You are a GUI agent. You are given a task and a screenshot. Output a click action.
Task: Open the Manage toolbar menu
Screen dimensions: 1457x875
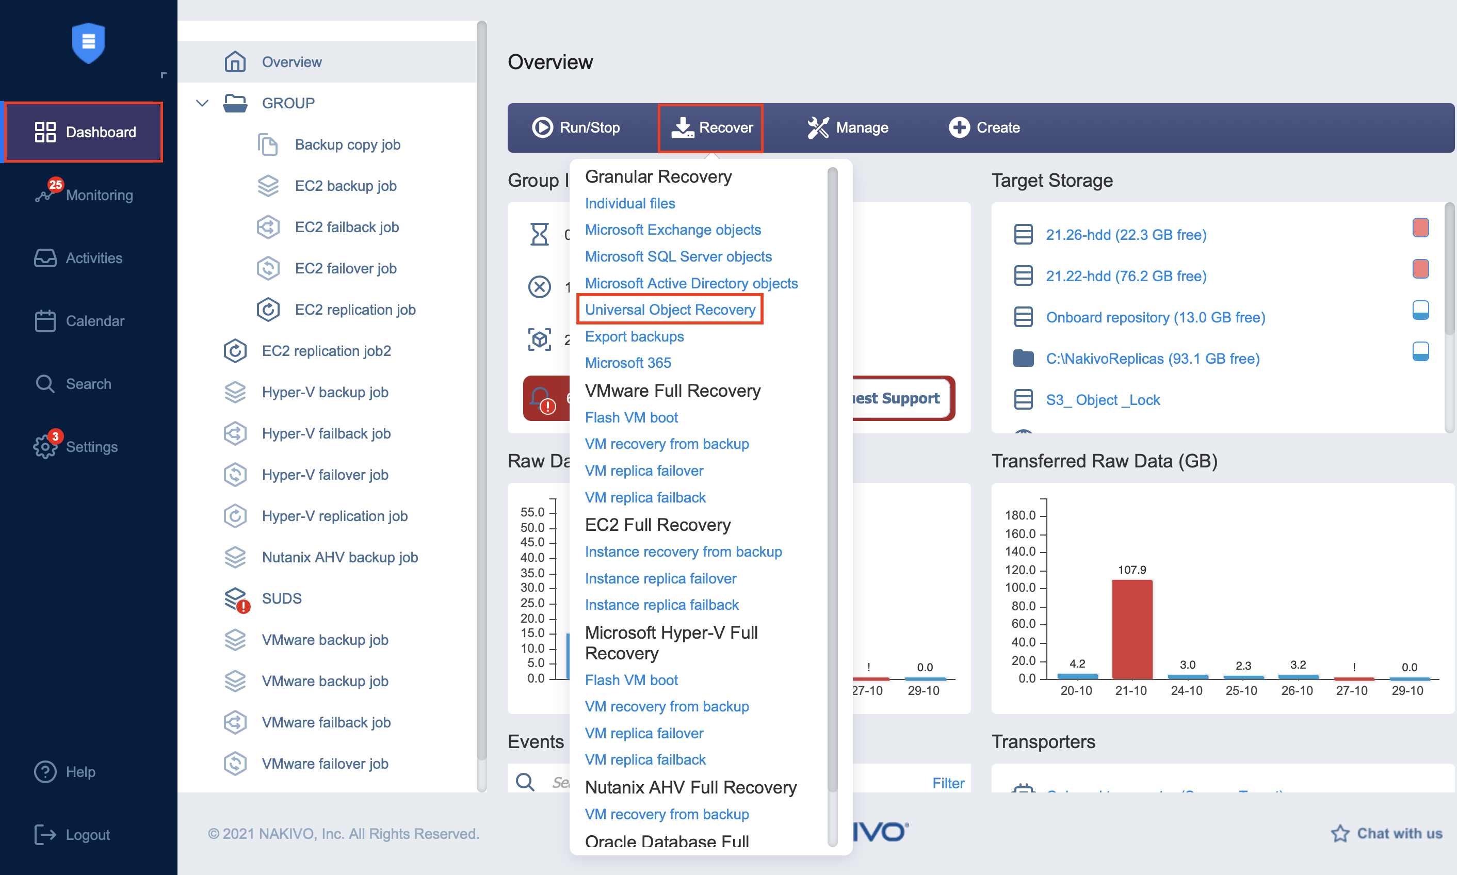847,127
